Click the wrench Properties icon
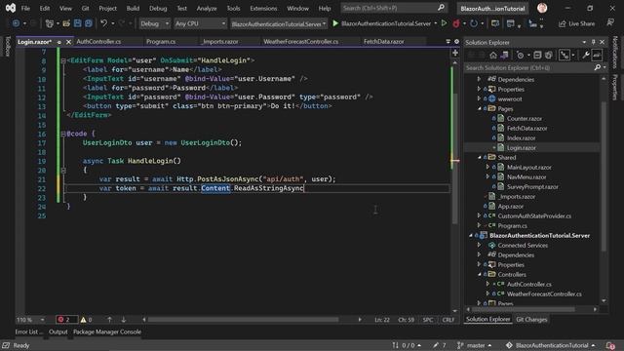Image resolution: width=624 pixels, height=351 pixels. coord(586,56)
